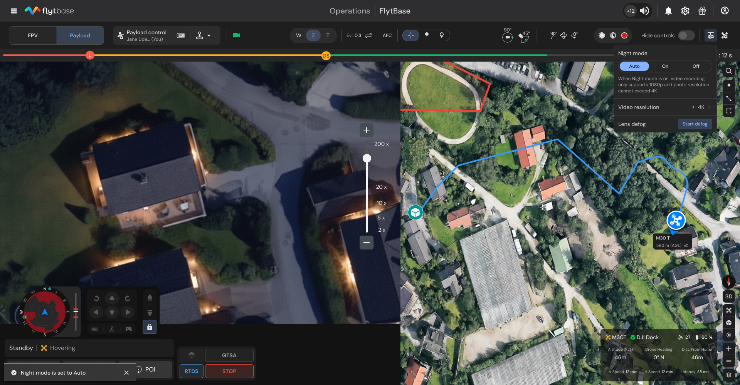740x385 pixels.
Task: Zoom in with the plus button on video
Action: (x=367, y=130)
